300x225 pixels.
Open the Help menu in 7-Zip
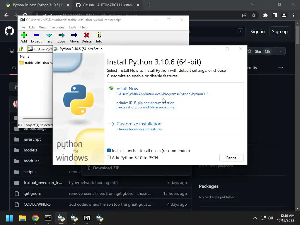tap(84, 27)
